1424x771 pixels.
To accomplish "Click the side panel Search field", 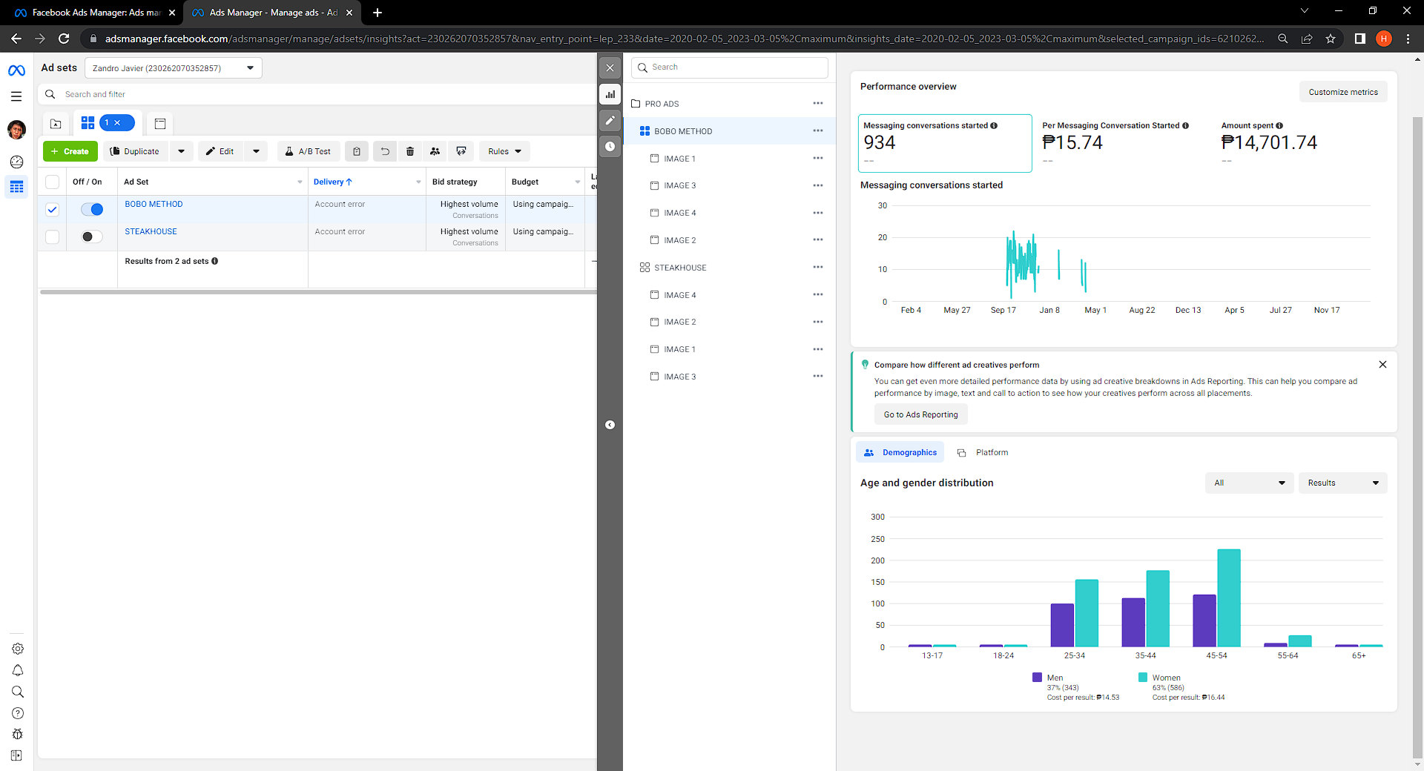I will 730,67.
